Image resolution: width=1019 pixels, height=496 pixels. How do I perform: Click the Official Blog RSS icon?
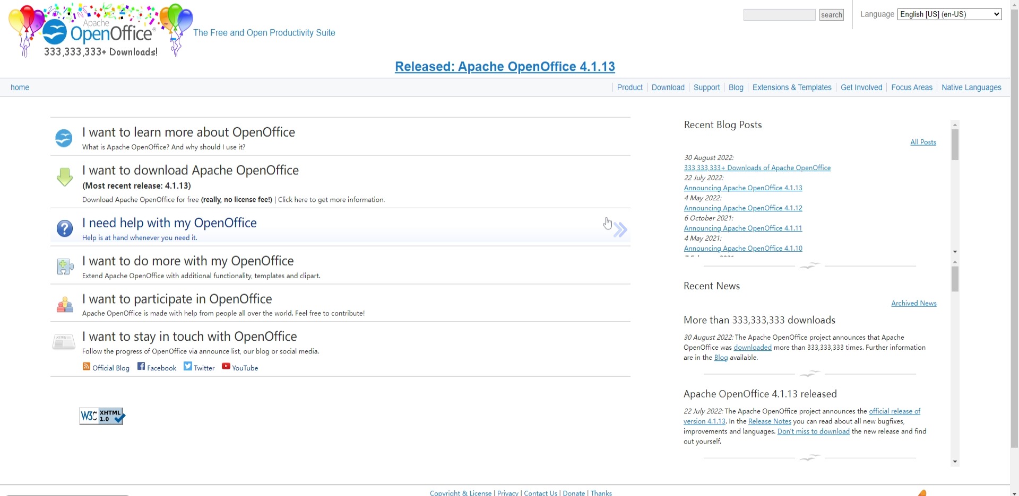click(87, 367)
